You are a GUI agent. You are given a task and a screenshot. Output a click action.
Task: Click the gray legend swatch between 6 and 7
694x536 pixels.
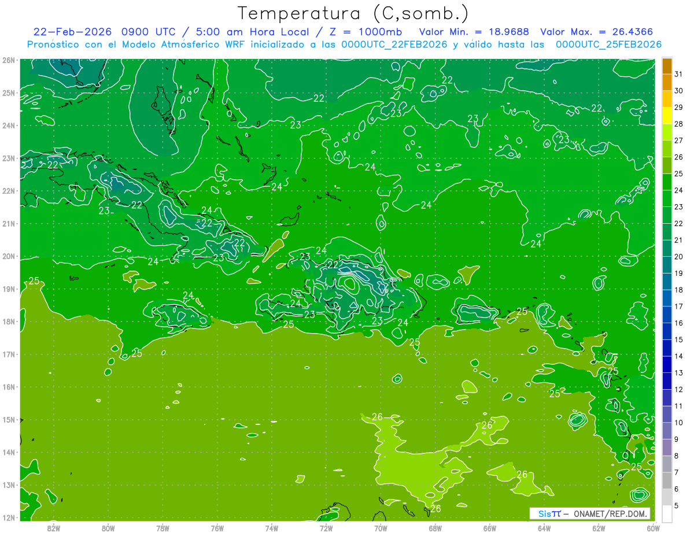click(x=667, y=480)
